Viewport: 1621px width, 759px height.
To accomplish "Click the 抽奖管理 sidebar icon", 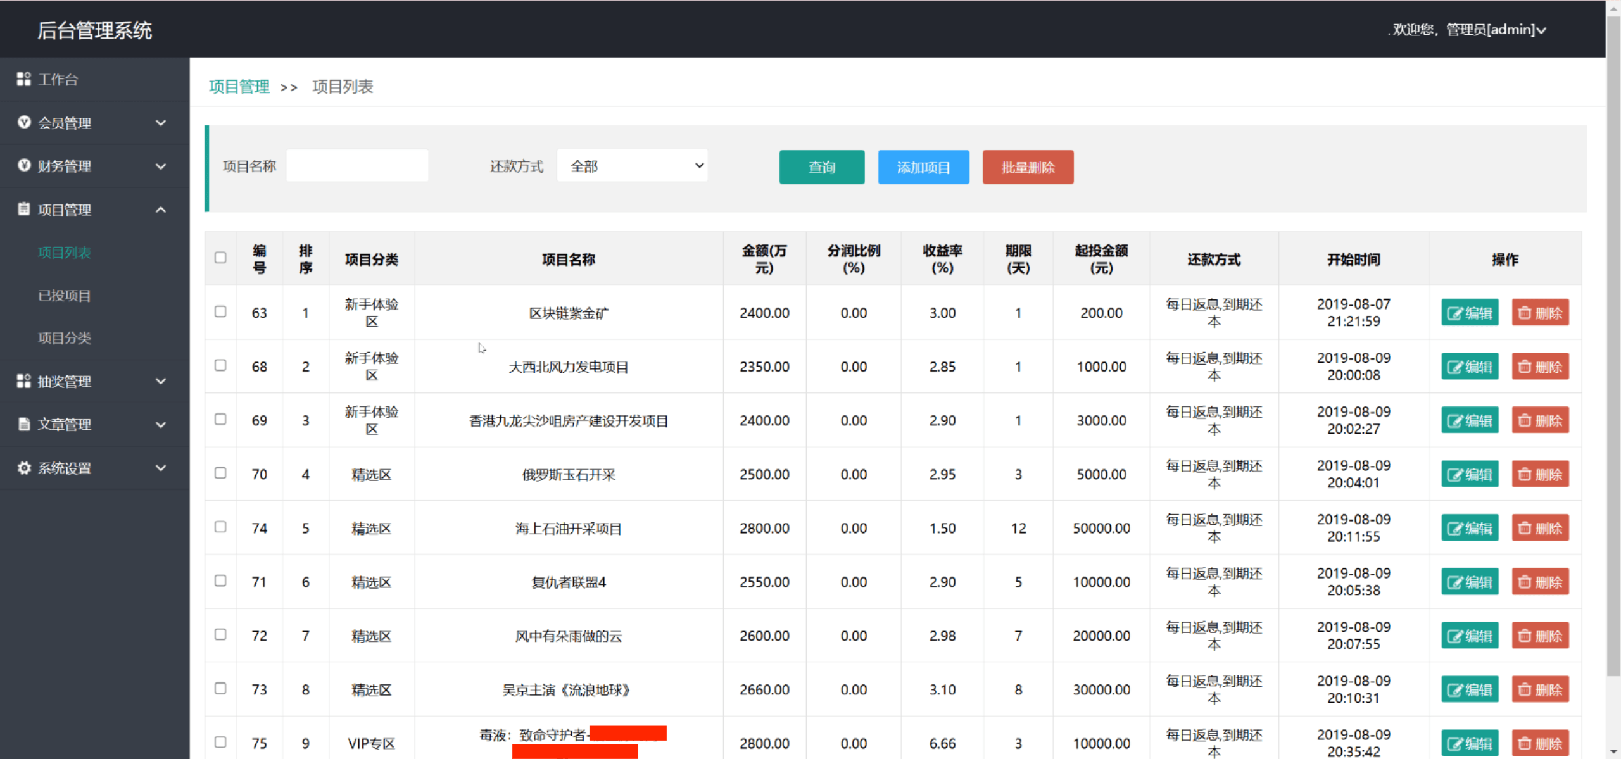I will [x=23, y=381].
